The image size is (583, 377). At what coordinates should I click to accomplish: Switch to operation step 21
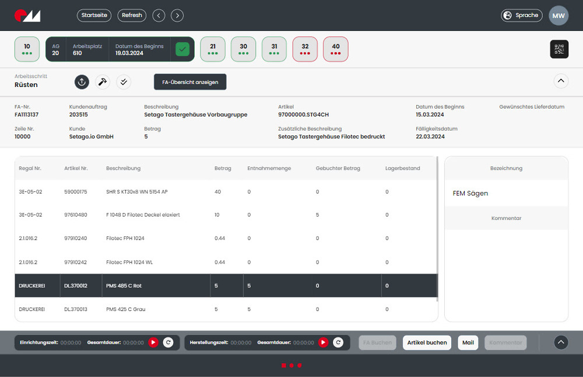pyautogui.click(x=213, y=49)
